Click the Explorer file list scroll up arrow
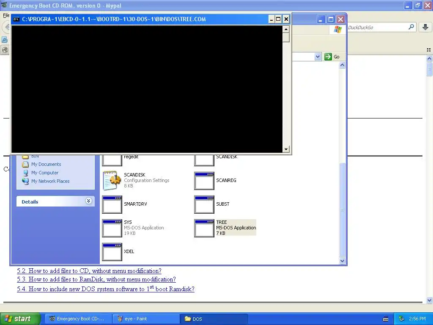The width and height of the screenshot is (433, 325). [x=343, y=65]
